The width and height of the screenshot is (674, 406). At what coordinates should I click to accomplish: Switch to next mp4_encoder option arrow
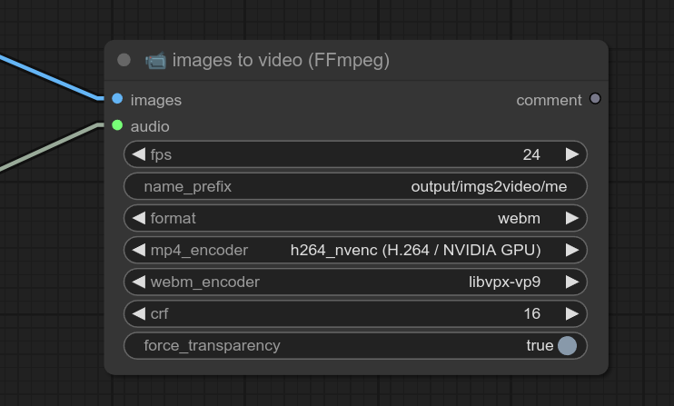click(x=572, y=250)
